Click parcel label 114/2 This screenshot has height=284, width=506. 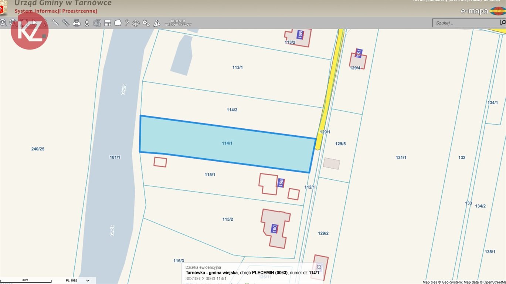(232, 110)
